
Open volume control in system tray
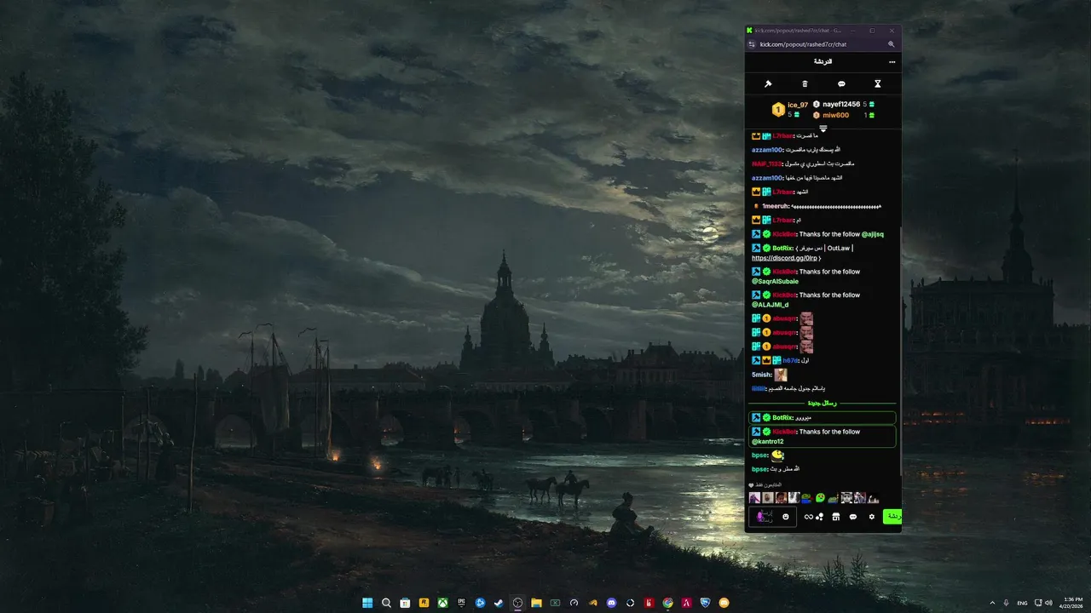1048,603
